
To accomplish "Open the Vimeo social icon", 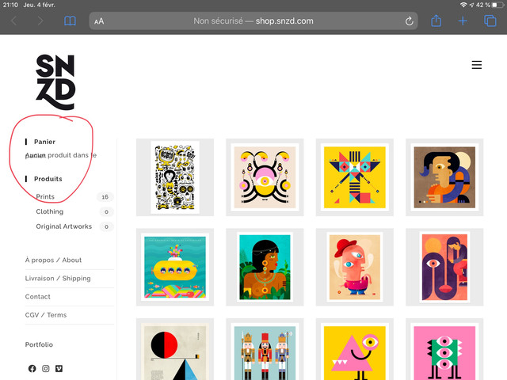I will 59,368.
